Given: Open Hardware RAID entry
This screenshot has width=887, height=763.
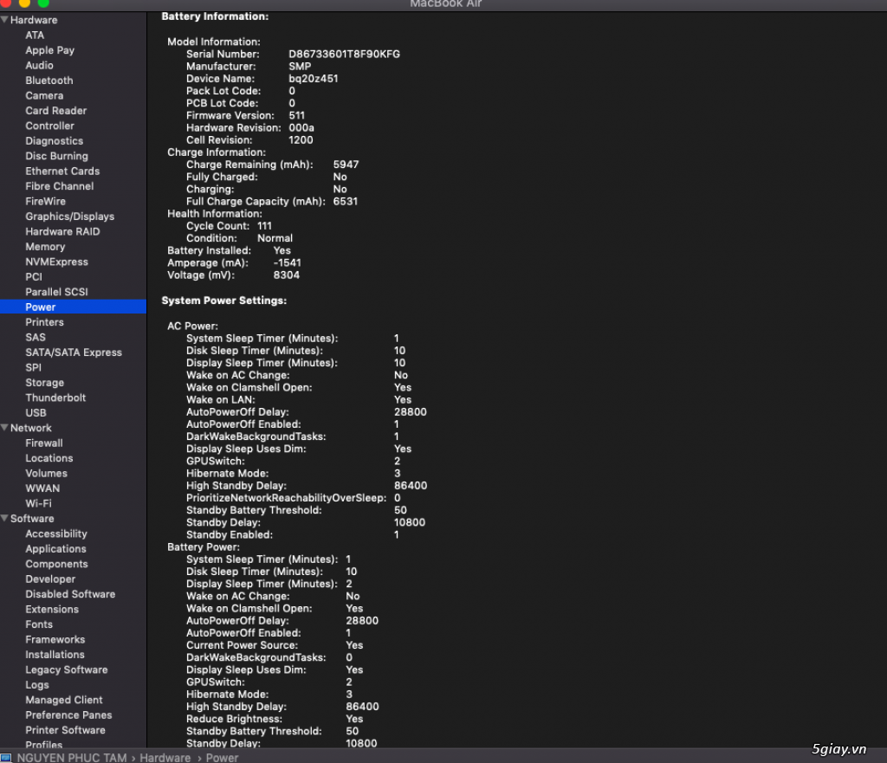Looking at the screenshot, I should pyautogui.click(x=62, y=231).
